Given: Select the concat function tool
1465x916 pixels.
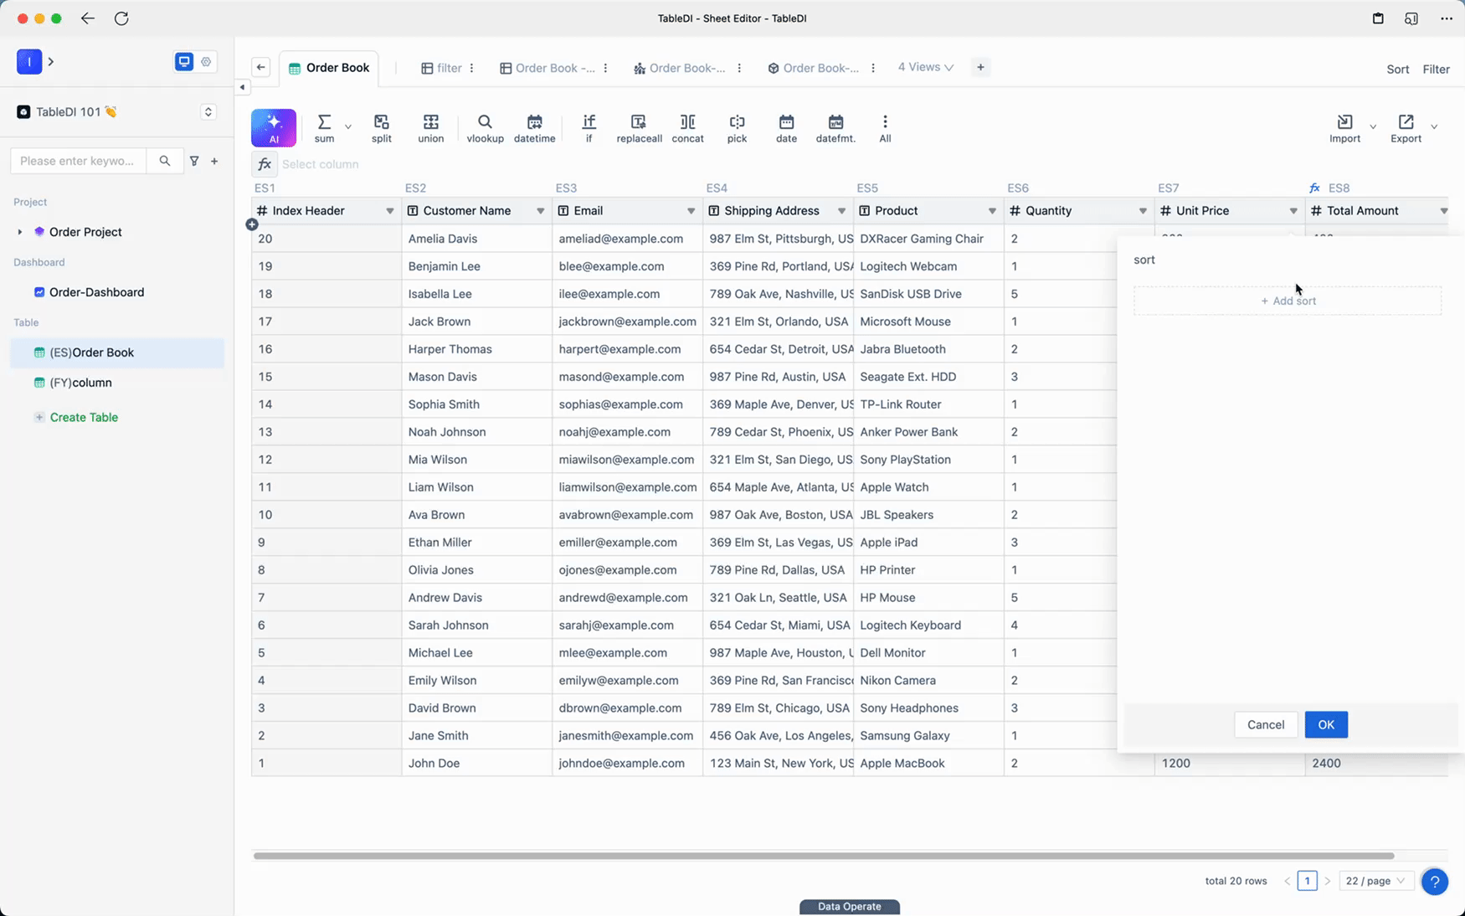Looking at the screenshot, I should [x=687, y=128].
